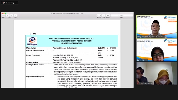Click the 'Mata Kuliah Prasyarat' label

[35, 51]
